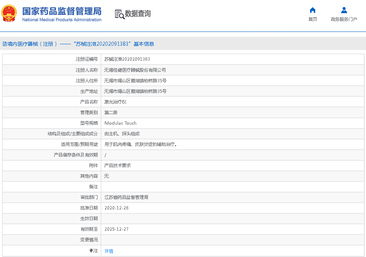Screen dimensions: 366x257
Task: Open the 详情 link
Action: 109,251
